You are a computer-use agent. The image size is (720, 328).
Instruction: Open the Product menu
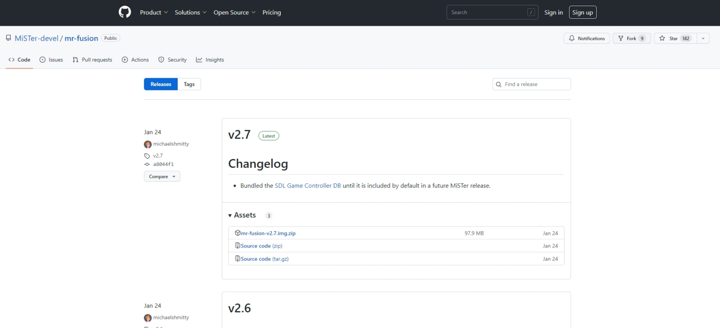[x=154, y=13]
